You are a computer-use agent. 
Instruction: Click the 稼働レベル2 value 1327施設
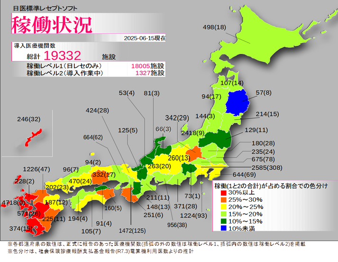coord(150,73)
